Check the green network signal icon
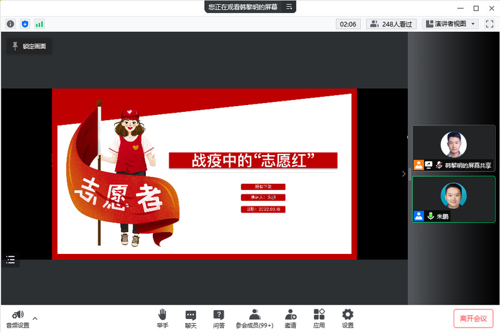This screenshot has width=500, height=332. tap(39, 24)
